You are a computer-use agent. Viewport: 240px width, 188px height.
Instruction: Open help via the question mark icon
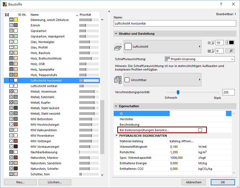tap(221, 4)
